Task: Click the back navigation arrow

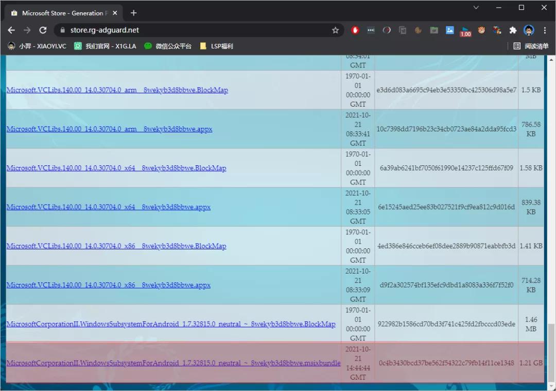Action: pyautogui.click(x=11, y=30)
